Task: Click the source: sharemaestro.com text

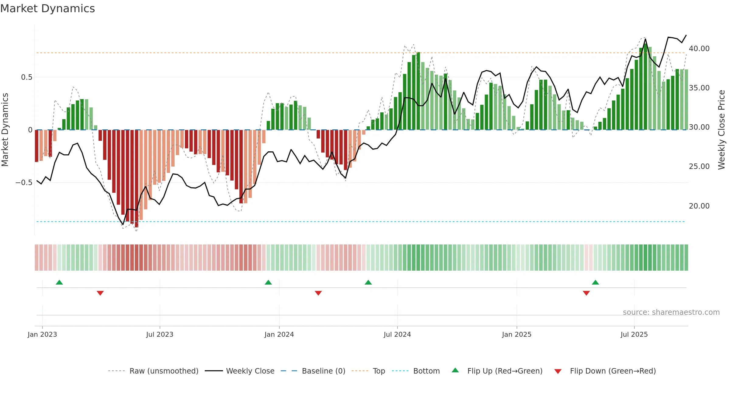Action: 671,312
